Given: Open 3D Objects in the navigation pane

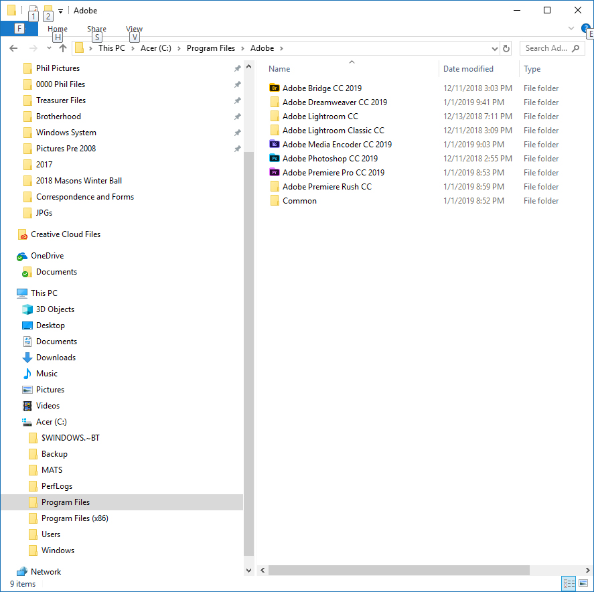Looking at the screenshot, I should (x=55, y=309).
